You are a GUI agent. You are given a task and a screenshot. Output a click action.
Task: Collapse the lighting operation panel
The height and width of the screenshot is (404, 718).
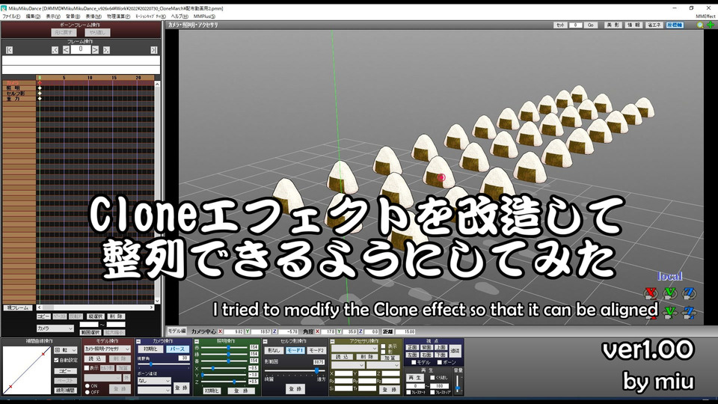click(x=197, y=341)
